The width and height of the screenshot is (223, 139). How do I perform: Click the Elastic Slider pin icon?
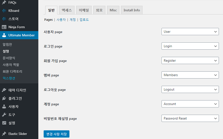click(x=4, y=134)
